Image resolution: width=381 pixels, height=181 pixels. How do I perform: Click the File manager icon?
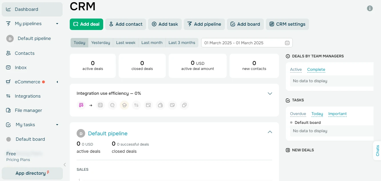tap(9, 110)
